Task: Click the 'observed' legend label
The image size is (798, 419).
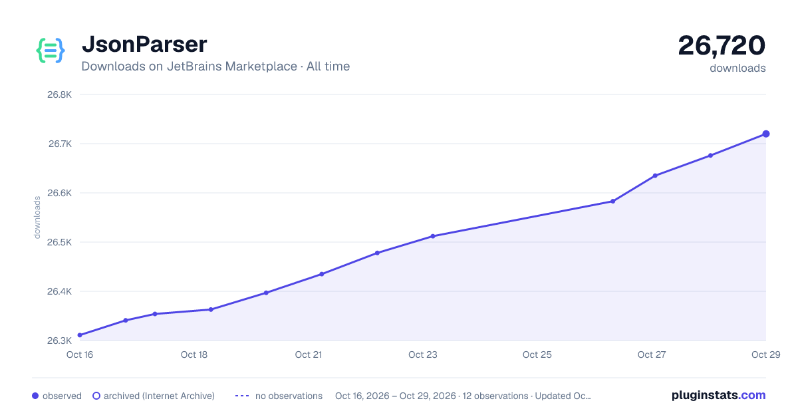Action: coord(62,396)
